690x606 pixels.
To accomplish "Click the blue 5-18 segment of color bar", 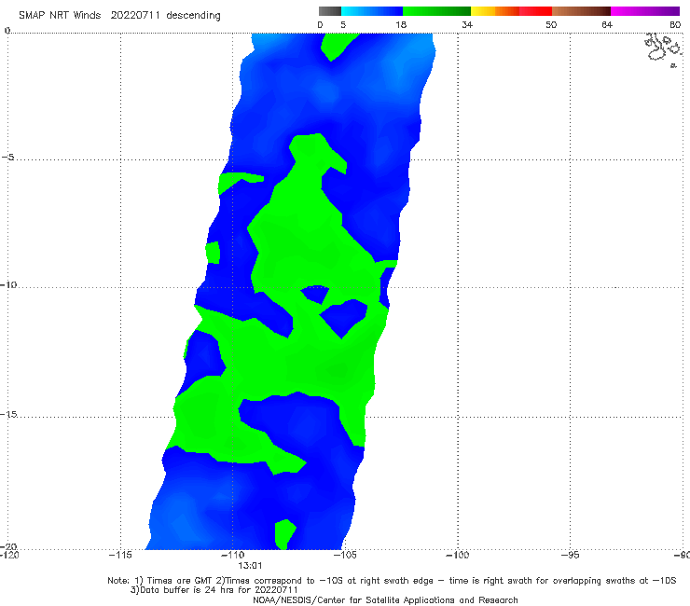I will coord(372,11).
